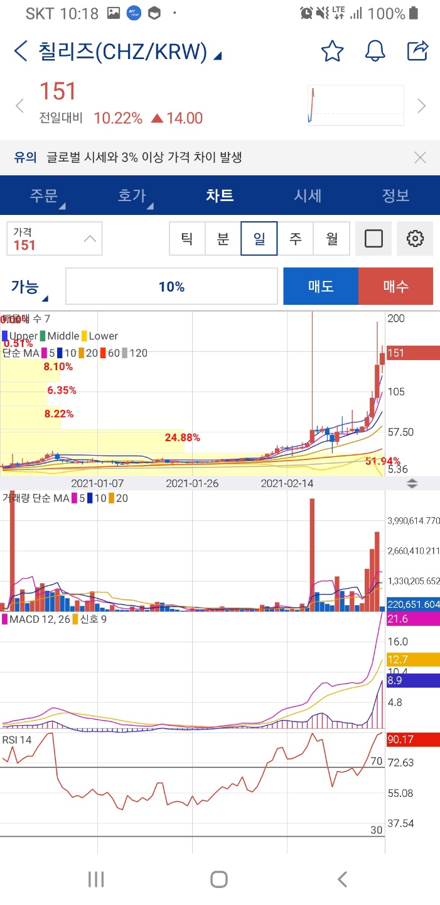Tap the 8.9 oscillator value tag
Image resolution: width=440 pixels, height=905 pixels.
tap(414, 680)
